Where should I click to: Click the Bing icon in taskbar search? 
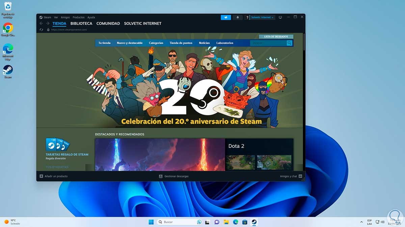[x=199, y=222]
